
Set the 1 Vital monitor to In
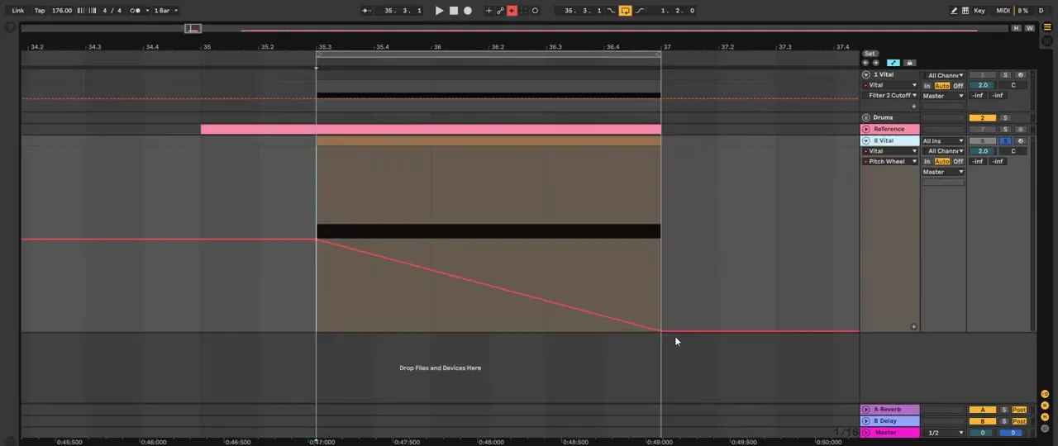tap(927, 85)
